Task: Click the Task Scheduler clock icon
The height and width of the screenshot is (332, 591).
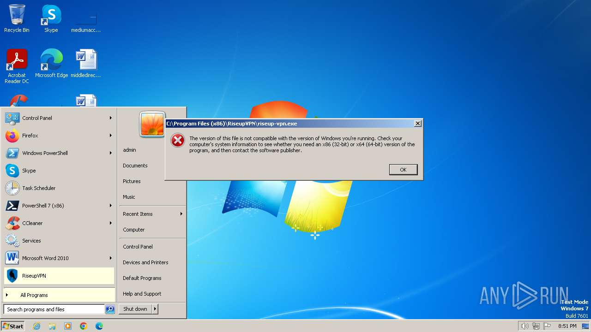Action: (12, 188)
